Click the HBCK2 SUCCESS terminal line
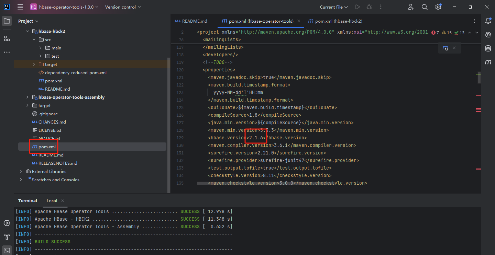The width and height of the screenshot is (495, 255). (x=124, y=219)
